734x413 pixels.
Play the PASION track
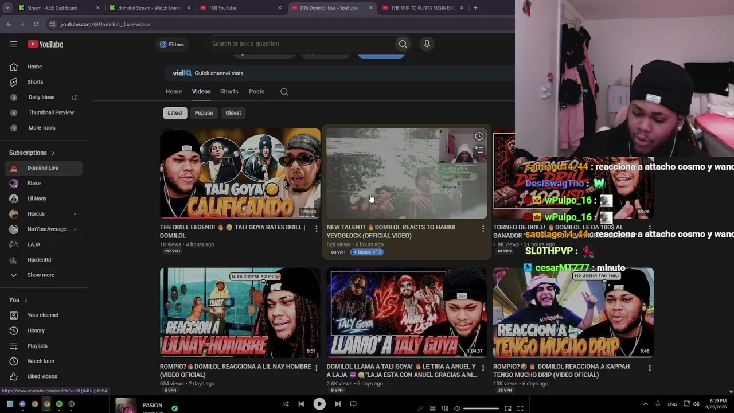click(x=319, y=404)
